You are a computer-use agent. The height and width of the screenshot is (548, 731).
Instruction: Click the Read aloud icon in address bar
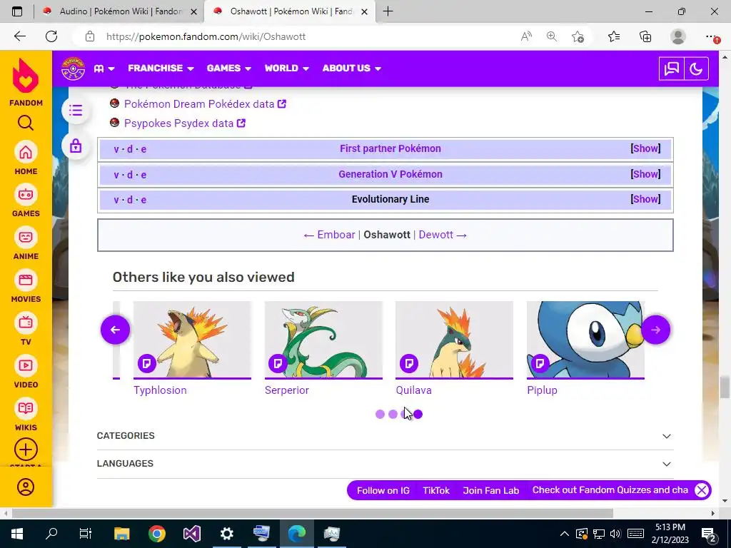tap(526, 36)
